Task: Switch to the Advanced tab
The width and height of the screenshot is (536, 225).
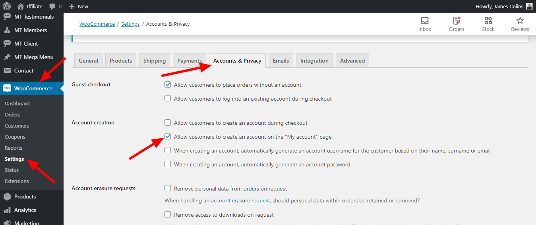Action: [352, 61]
